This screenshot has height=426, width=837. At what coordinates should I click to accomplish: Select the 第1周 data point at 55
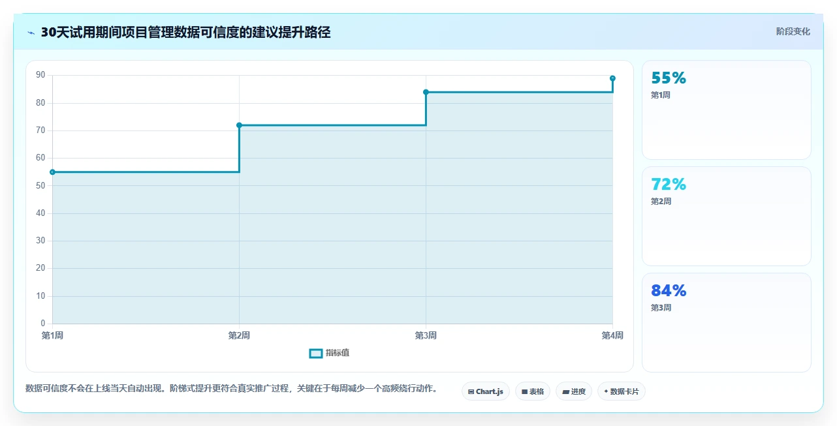(x=52, y=172)
